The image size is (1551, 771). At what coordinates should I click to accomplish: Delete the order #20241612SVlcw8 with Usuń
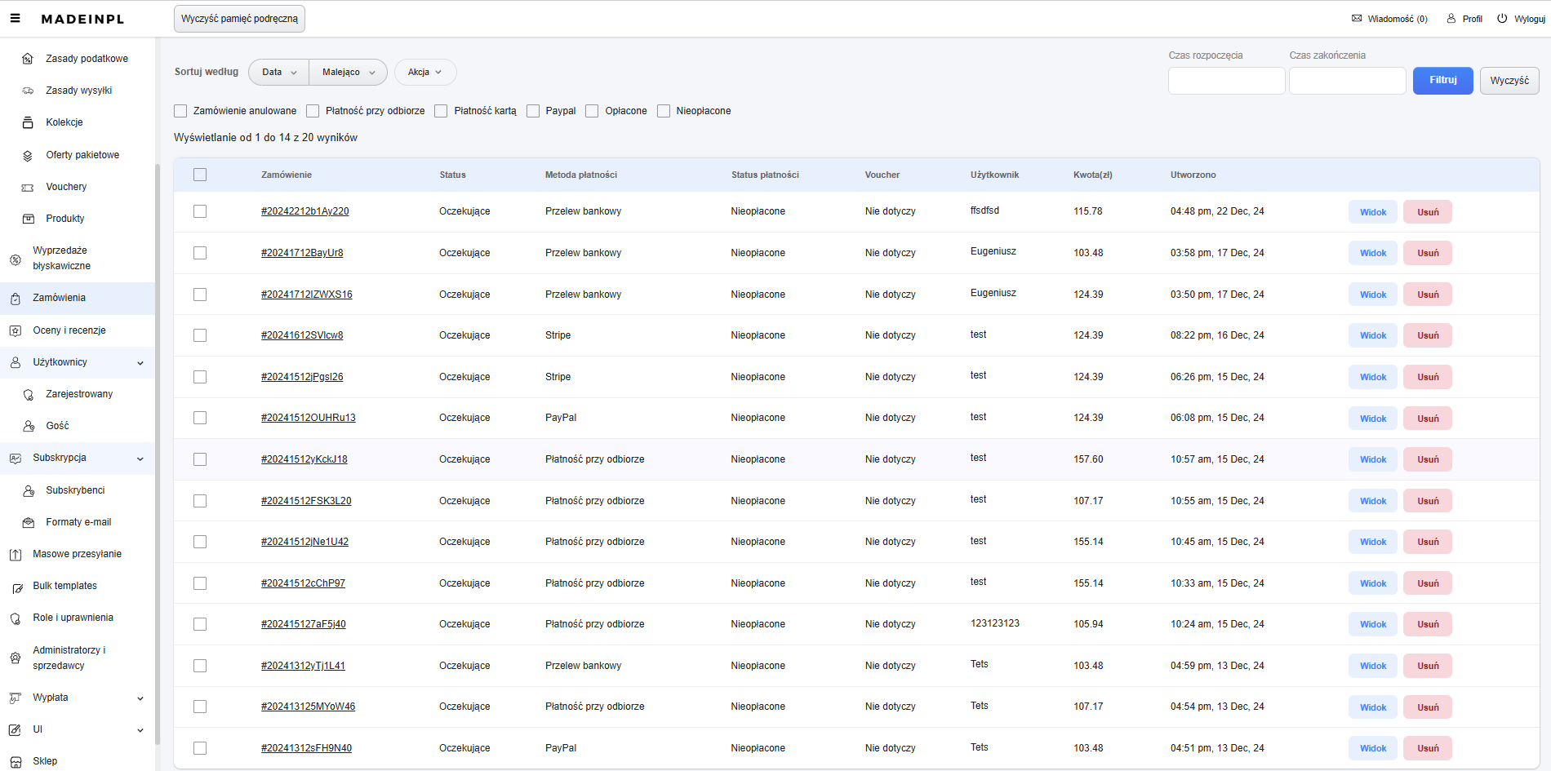[1427, 335]
